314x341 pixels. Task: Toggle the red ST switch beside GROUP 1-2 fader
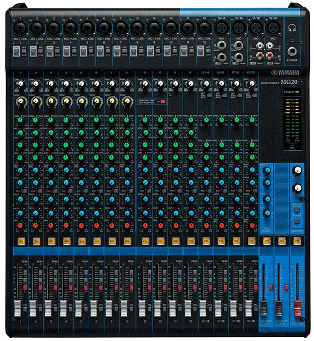point(271,288)
